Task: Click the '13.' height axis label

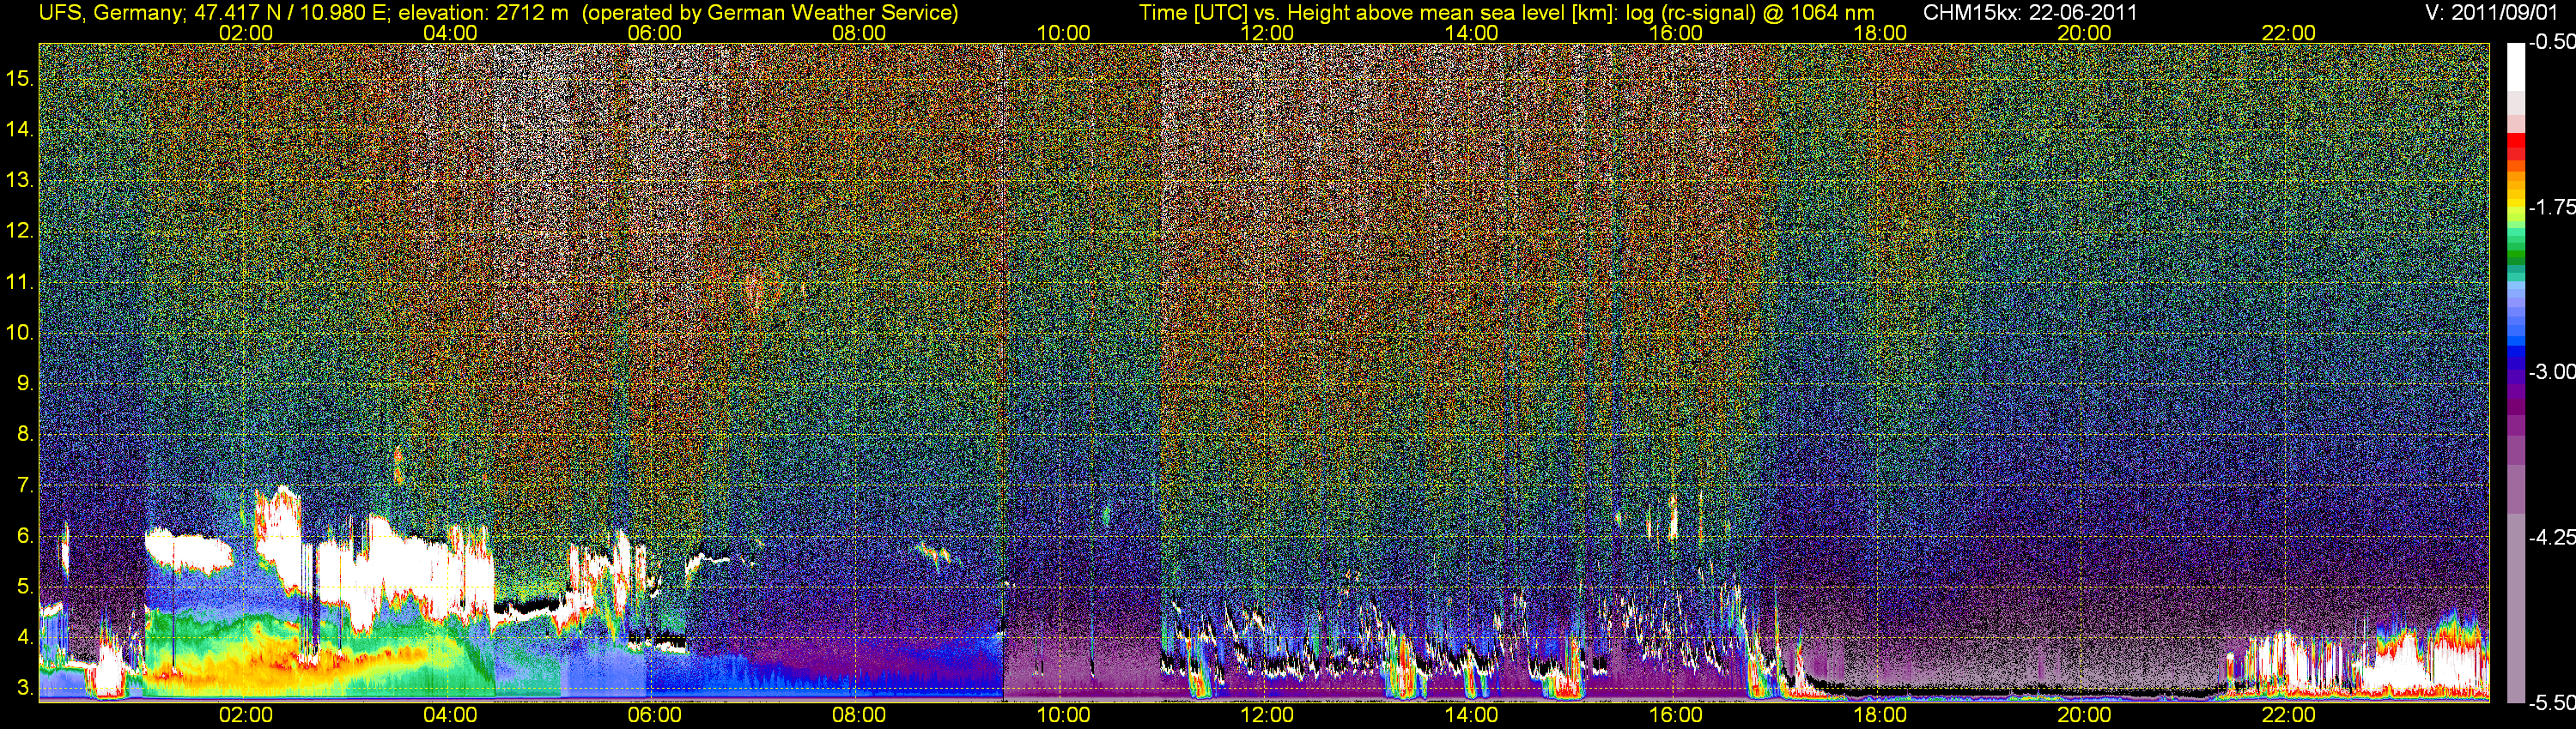Action: pos(20,180)
